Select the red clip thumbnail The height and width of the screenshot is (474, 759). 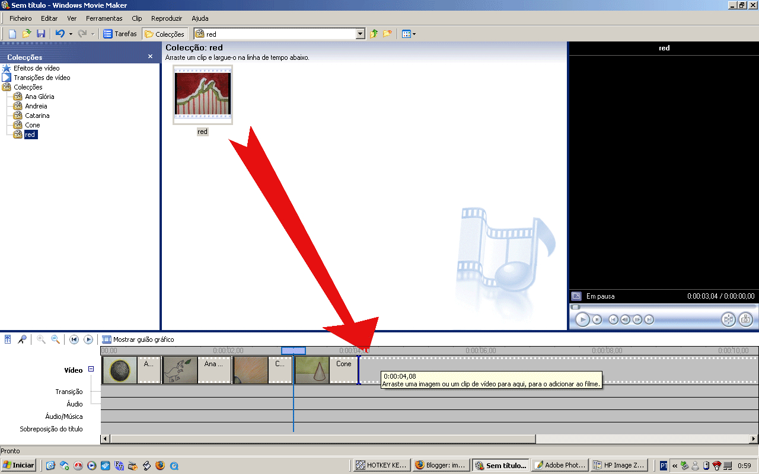point(203,95)
